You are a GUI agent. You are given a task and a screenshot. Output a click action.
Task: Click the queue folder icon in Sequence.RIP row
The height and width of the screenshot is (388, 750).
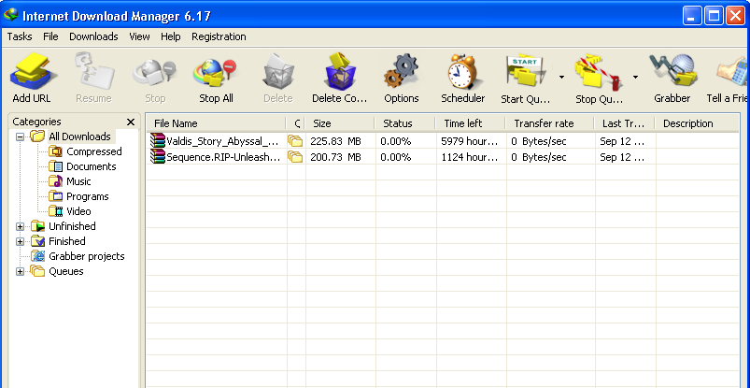[295, 156]
